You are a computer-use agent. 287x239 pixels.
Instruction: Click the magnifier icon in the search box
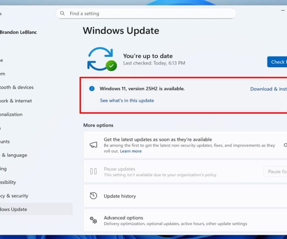click(62, 13)
